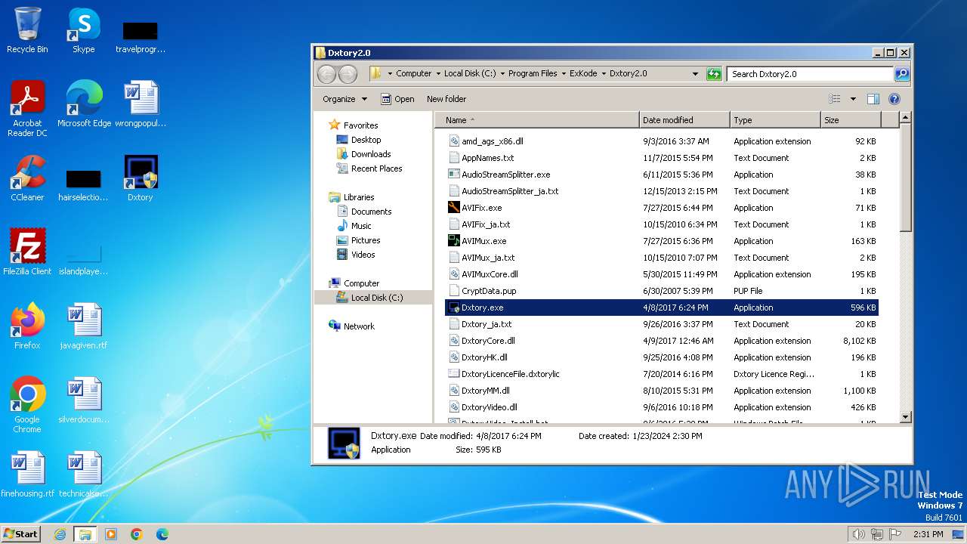
Task: Go to Desktop in Favorites
Action: (366, 140)
